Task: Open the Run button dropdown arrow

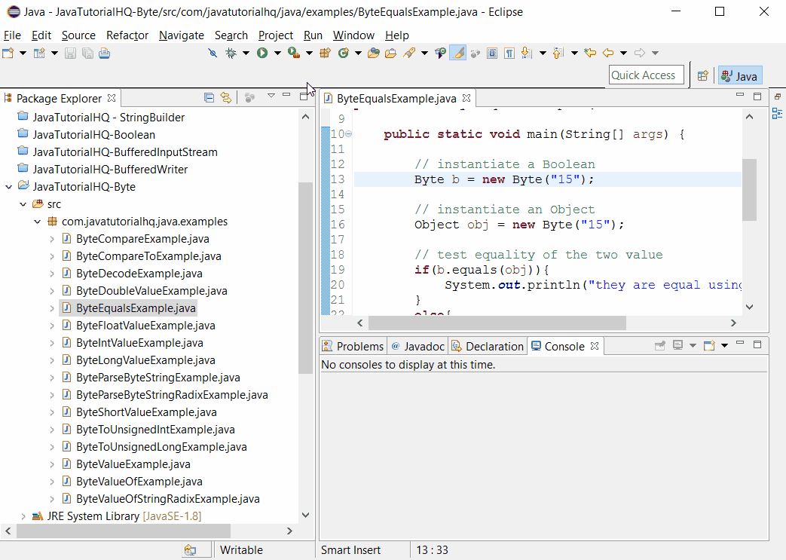Action: 277,54
